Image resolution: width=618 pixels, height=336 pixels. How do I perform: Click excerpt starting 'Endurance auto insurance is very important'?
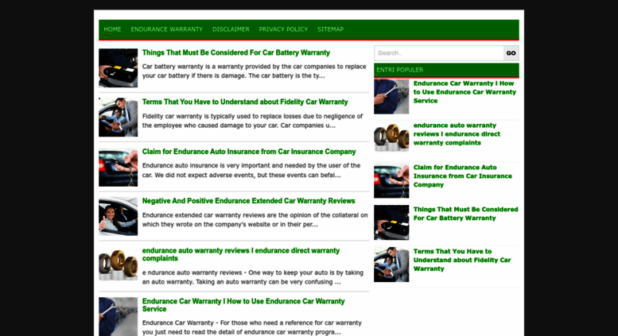pyautogui.click(x=251, y=170)
